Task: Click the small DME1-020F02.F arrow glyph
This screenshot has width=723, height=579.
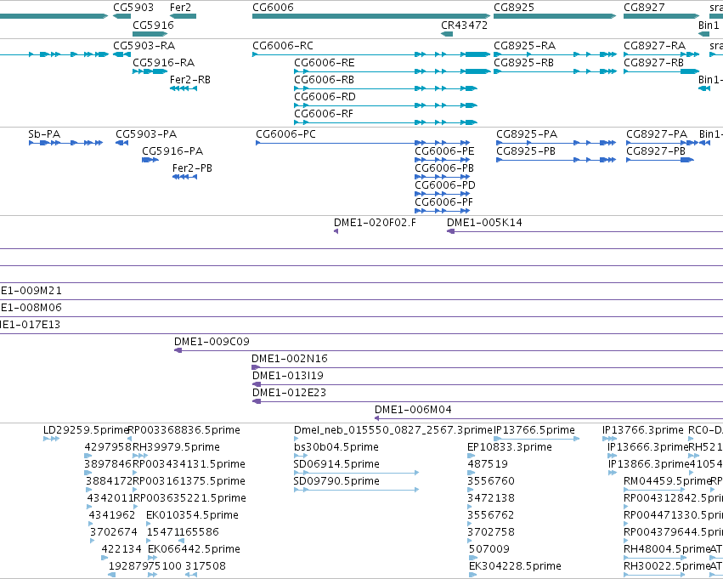Action: [x=336, y=231]
